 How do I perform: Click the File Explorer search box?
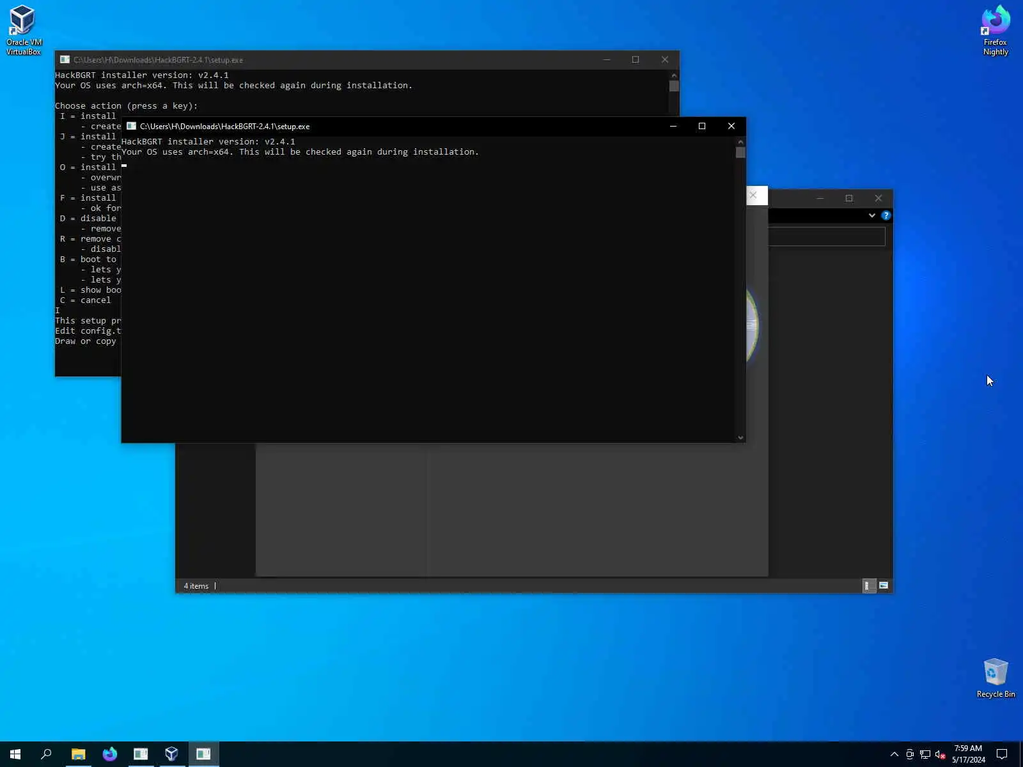tap(827, 236)
